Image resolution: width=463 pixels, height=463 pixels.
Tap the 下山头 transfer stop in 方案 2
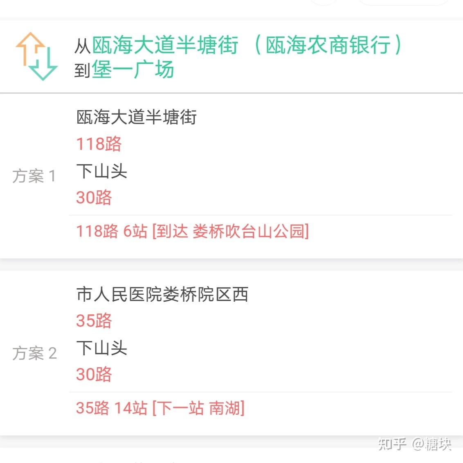point(102,348)
